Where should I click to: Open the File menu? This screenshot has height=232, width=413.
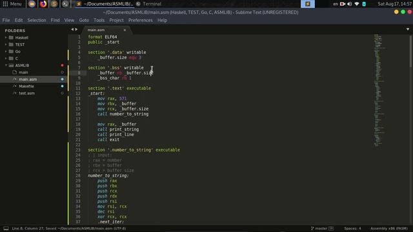tap(6, 20)
